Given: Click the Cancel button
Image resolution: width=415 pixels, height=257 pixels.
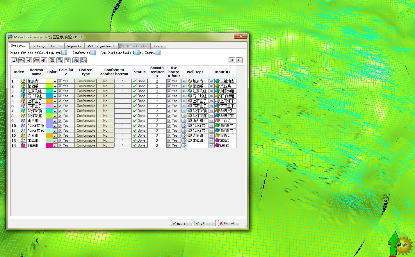Looking at the screenshot, I should pyautogui.click(x=229, y=223).
